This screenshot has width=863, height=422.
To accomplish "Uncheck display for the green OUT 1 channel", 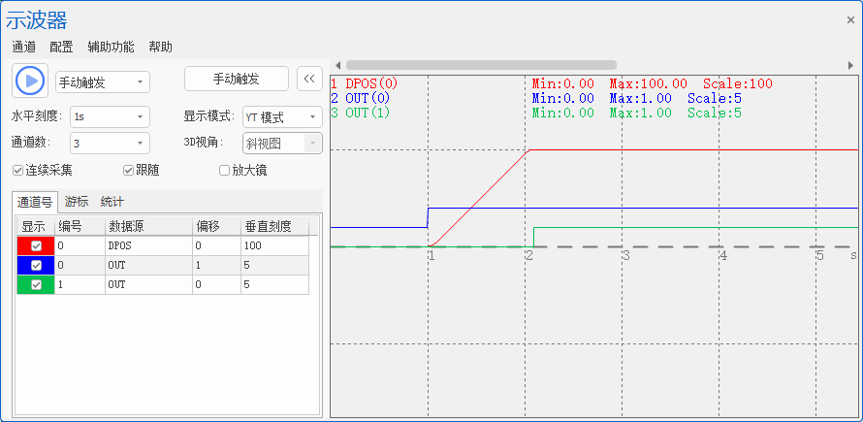I will coord(36,285).
